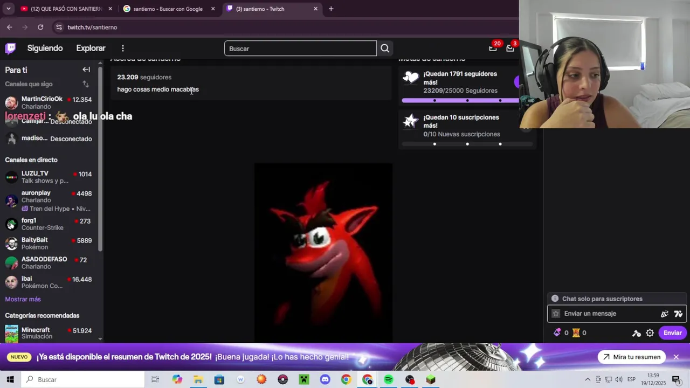Open a new Chrome tab
This screenshot has height=388, width=690.
point(331,9)
